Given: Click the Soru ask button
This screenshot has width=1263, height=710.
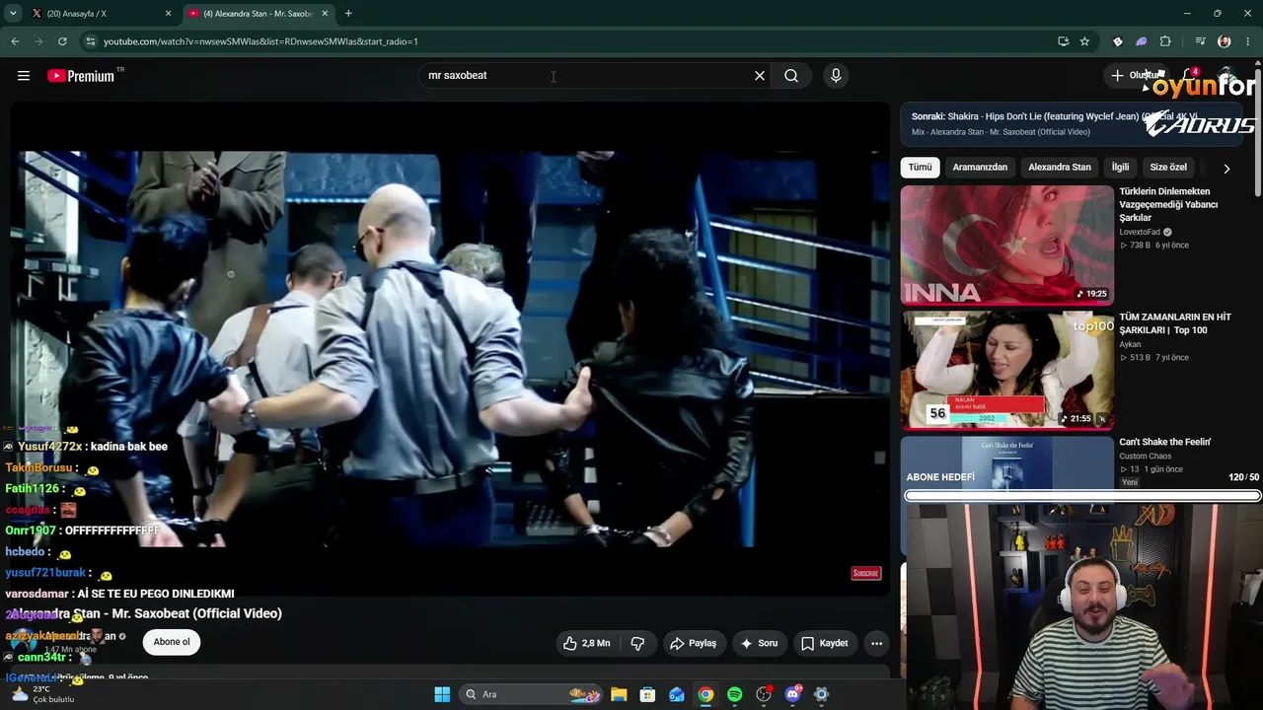Looking at the screenshot, I should pos(759,643).
